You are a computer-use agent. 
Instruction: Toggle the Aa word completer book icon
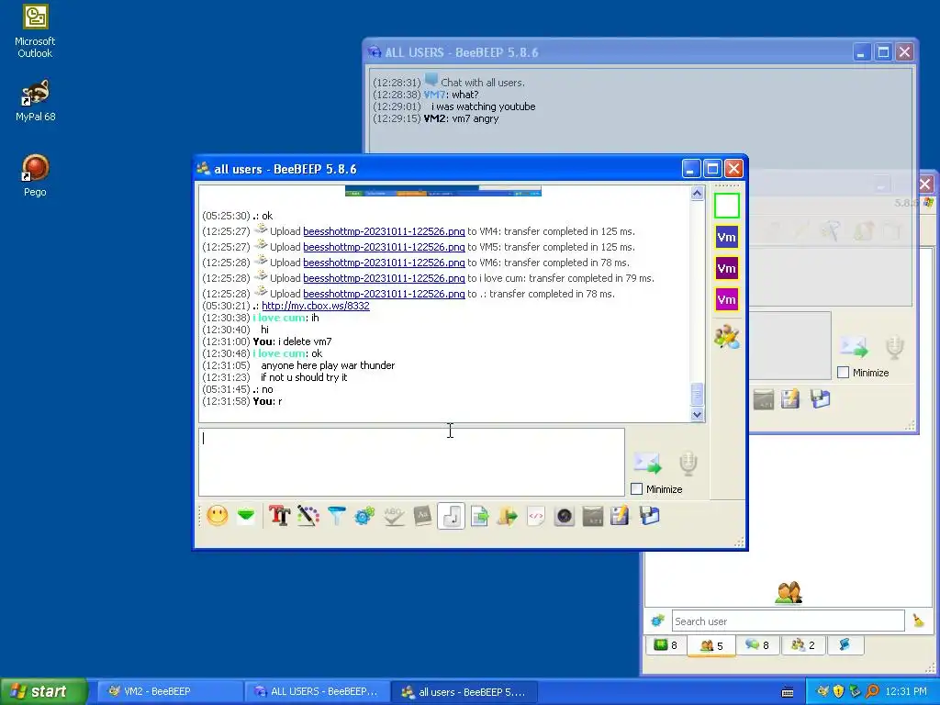pos(422,516)
